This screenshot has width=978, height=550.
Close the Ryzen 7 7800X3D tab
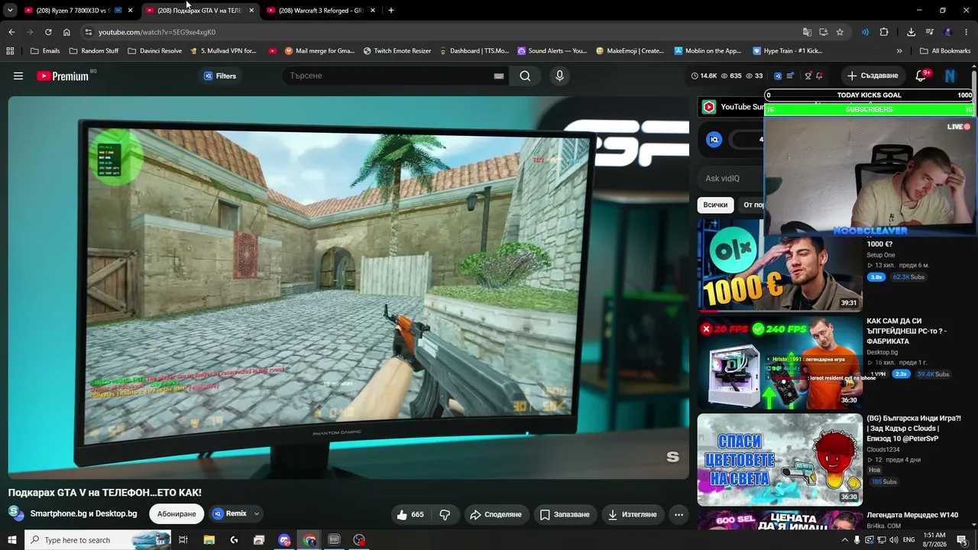pyautogui.click(x=130, y=11)
